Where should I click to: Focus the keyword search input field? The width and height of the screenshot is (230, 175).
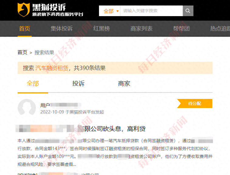point(151,11)
